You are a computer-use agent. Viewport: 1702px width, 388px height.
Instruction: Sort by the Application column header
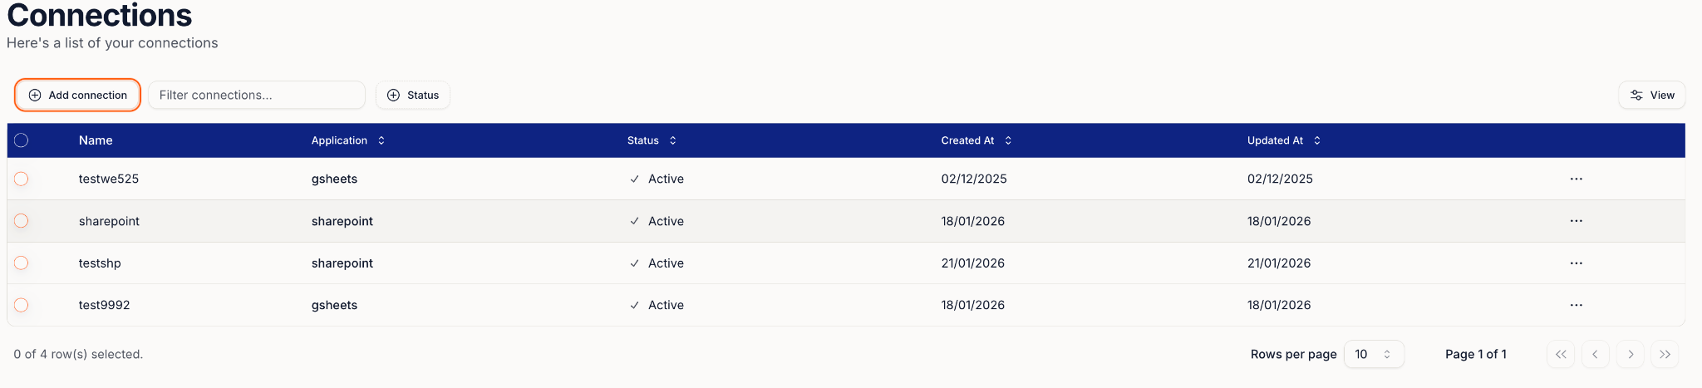pyautogui.click(x=348, y=140)
